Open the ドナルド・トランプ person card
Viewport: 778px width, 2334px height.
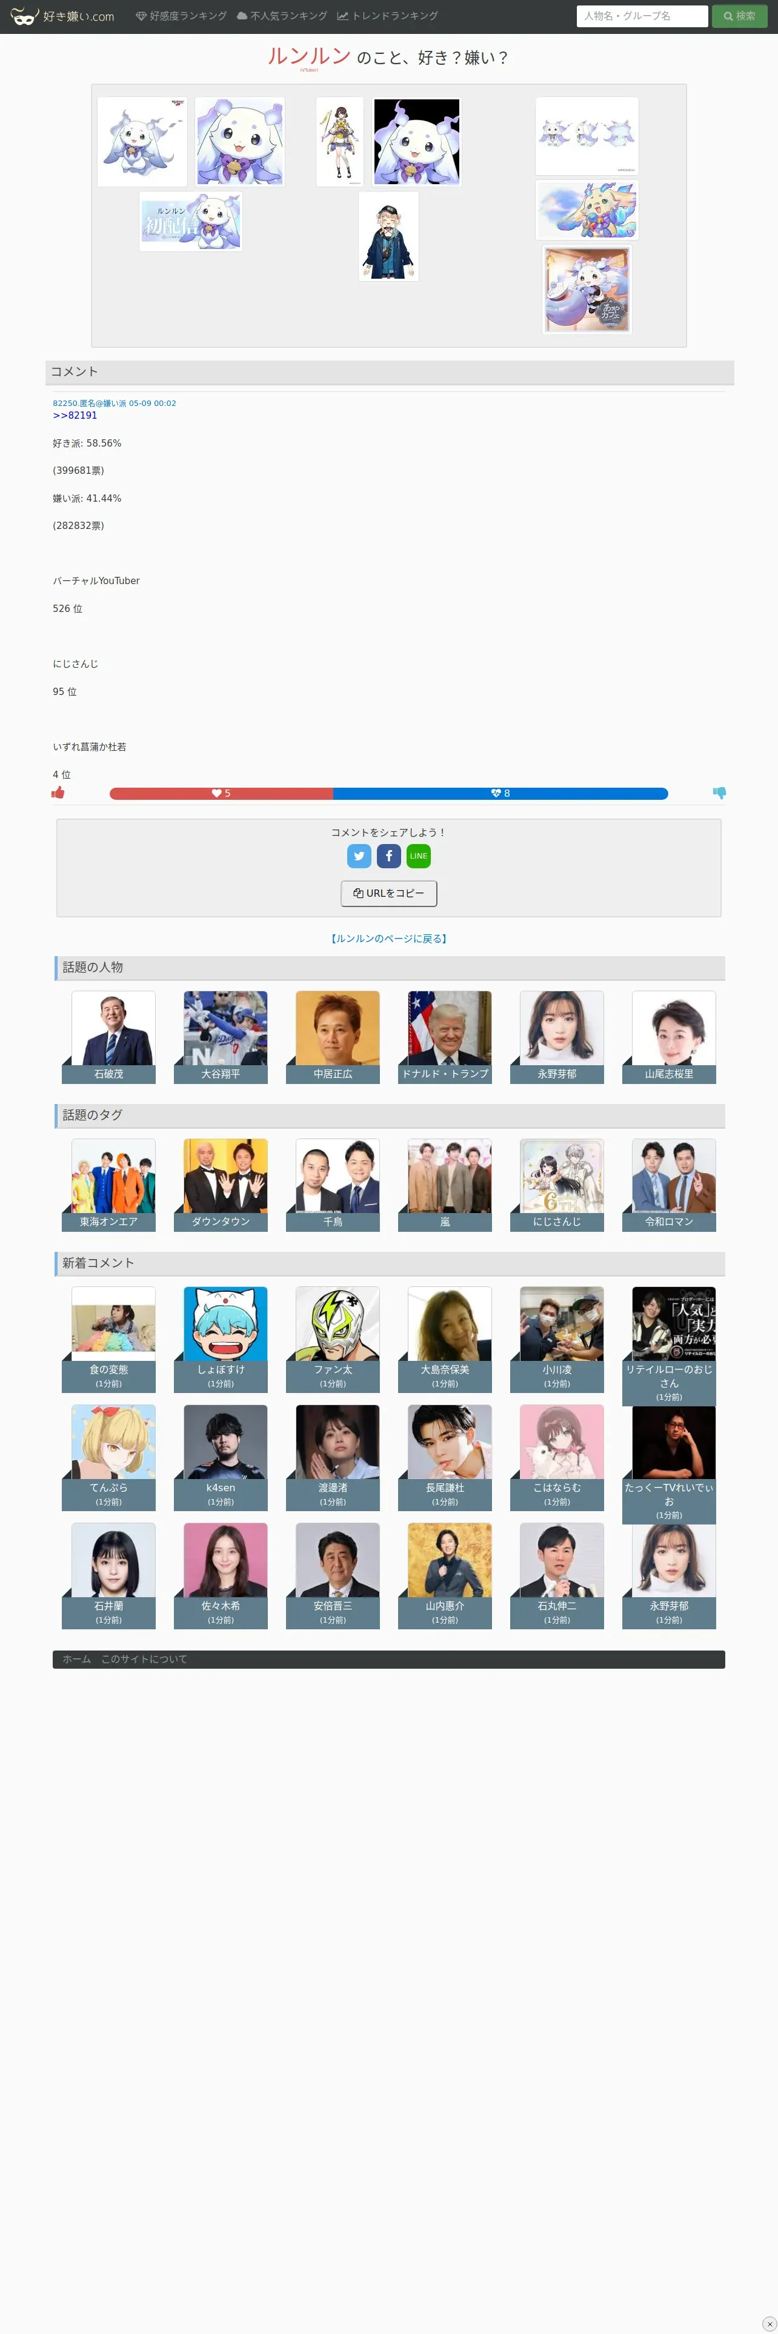tap(445, 1037)
